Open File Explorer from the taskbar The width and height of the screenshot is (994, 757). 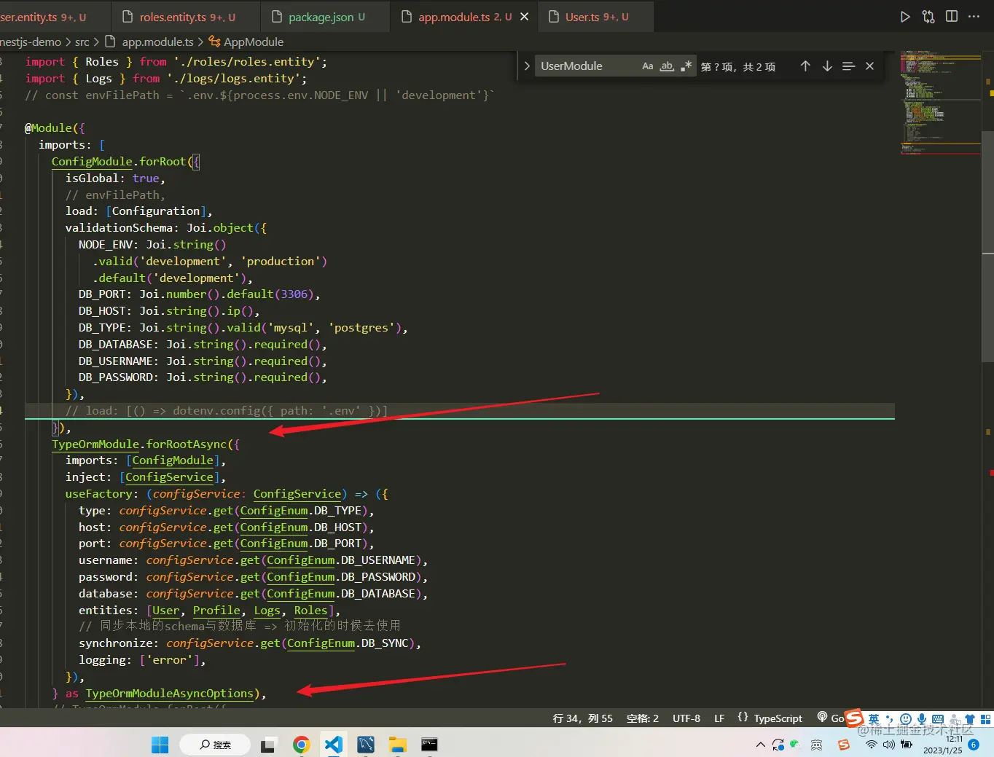[397, 745]
